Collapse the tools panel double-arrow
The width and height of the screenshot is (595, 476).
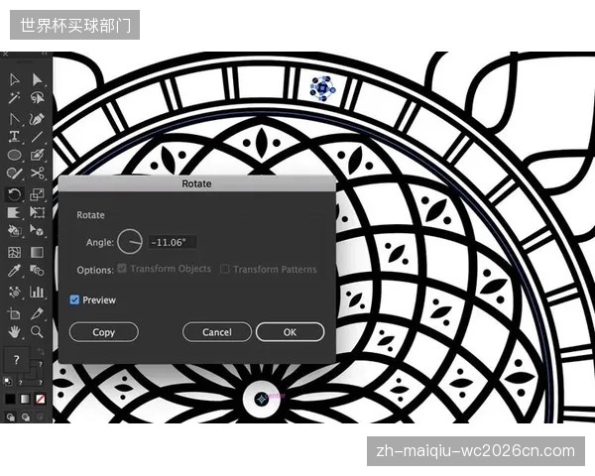pos(45,54)
